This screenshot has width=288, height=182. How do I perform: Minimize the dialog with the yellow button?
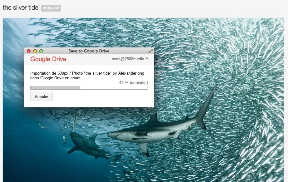(x=35, y=51)
